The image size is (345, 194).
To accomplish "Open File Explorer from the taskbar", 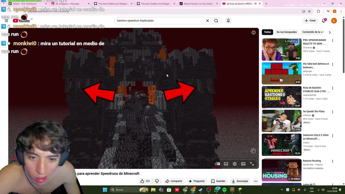I will pos(153,190).
